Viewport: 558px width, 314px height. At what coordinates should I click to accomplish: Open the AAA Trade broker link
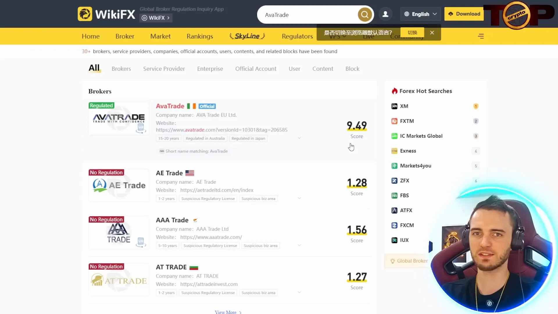[x=172, y=220]
